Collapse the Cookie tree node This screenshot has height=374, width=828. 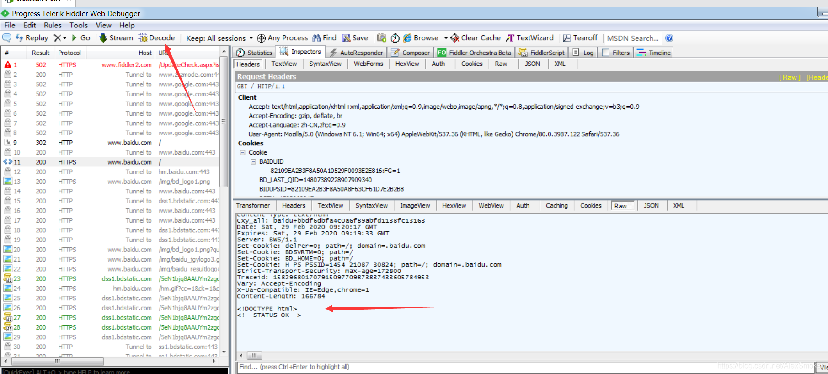242,153
